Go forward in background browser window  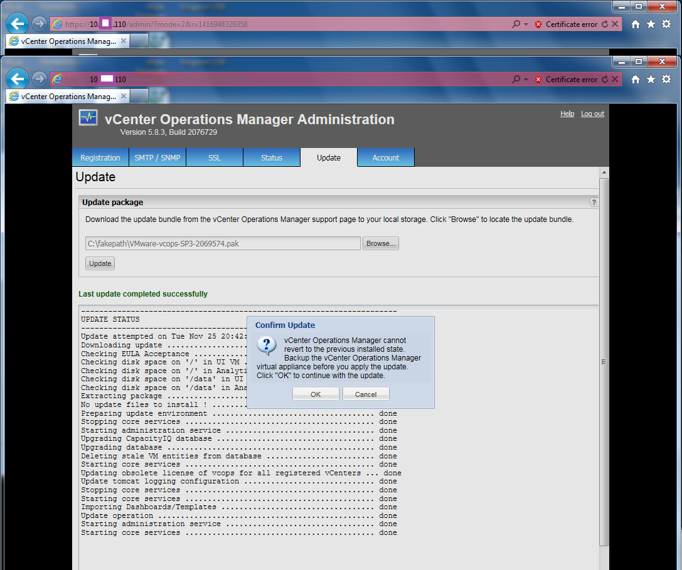click(x=39, y=23)
